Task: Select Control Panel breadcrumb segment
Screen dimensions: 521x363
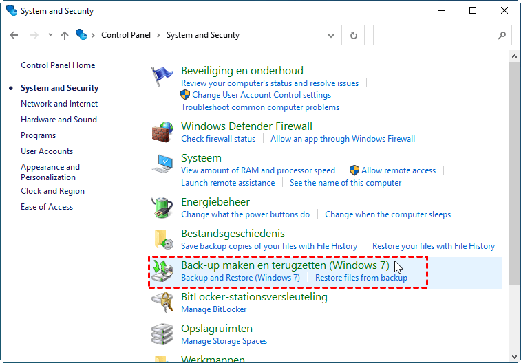Action: [x=126, y=35]
